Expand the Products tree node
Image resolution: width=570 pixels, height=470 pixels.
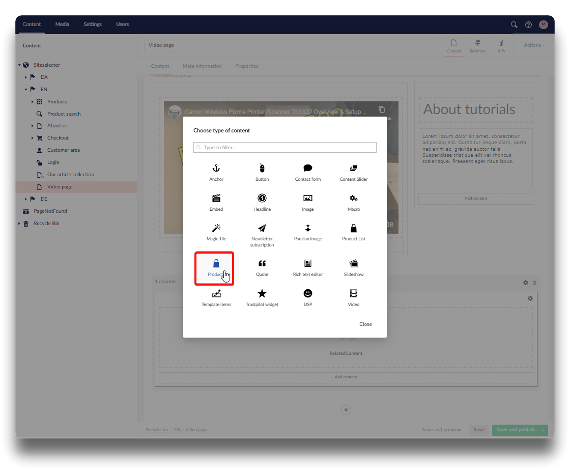click(x=33, y=102)
